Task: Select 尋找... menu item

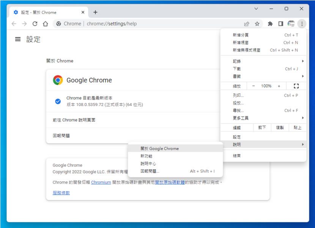Action: (x=263, y=111)
